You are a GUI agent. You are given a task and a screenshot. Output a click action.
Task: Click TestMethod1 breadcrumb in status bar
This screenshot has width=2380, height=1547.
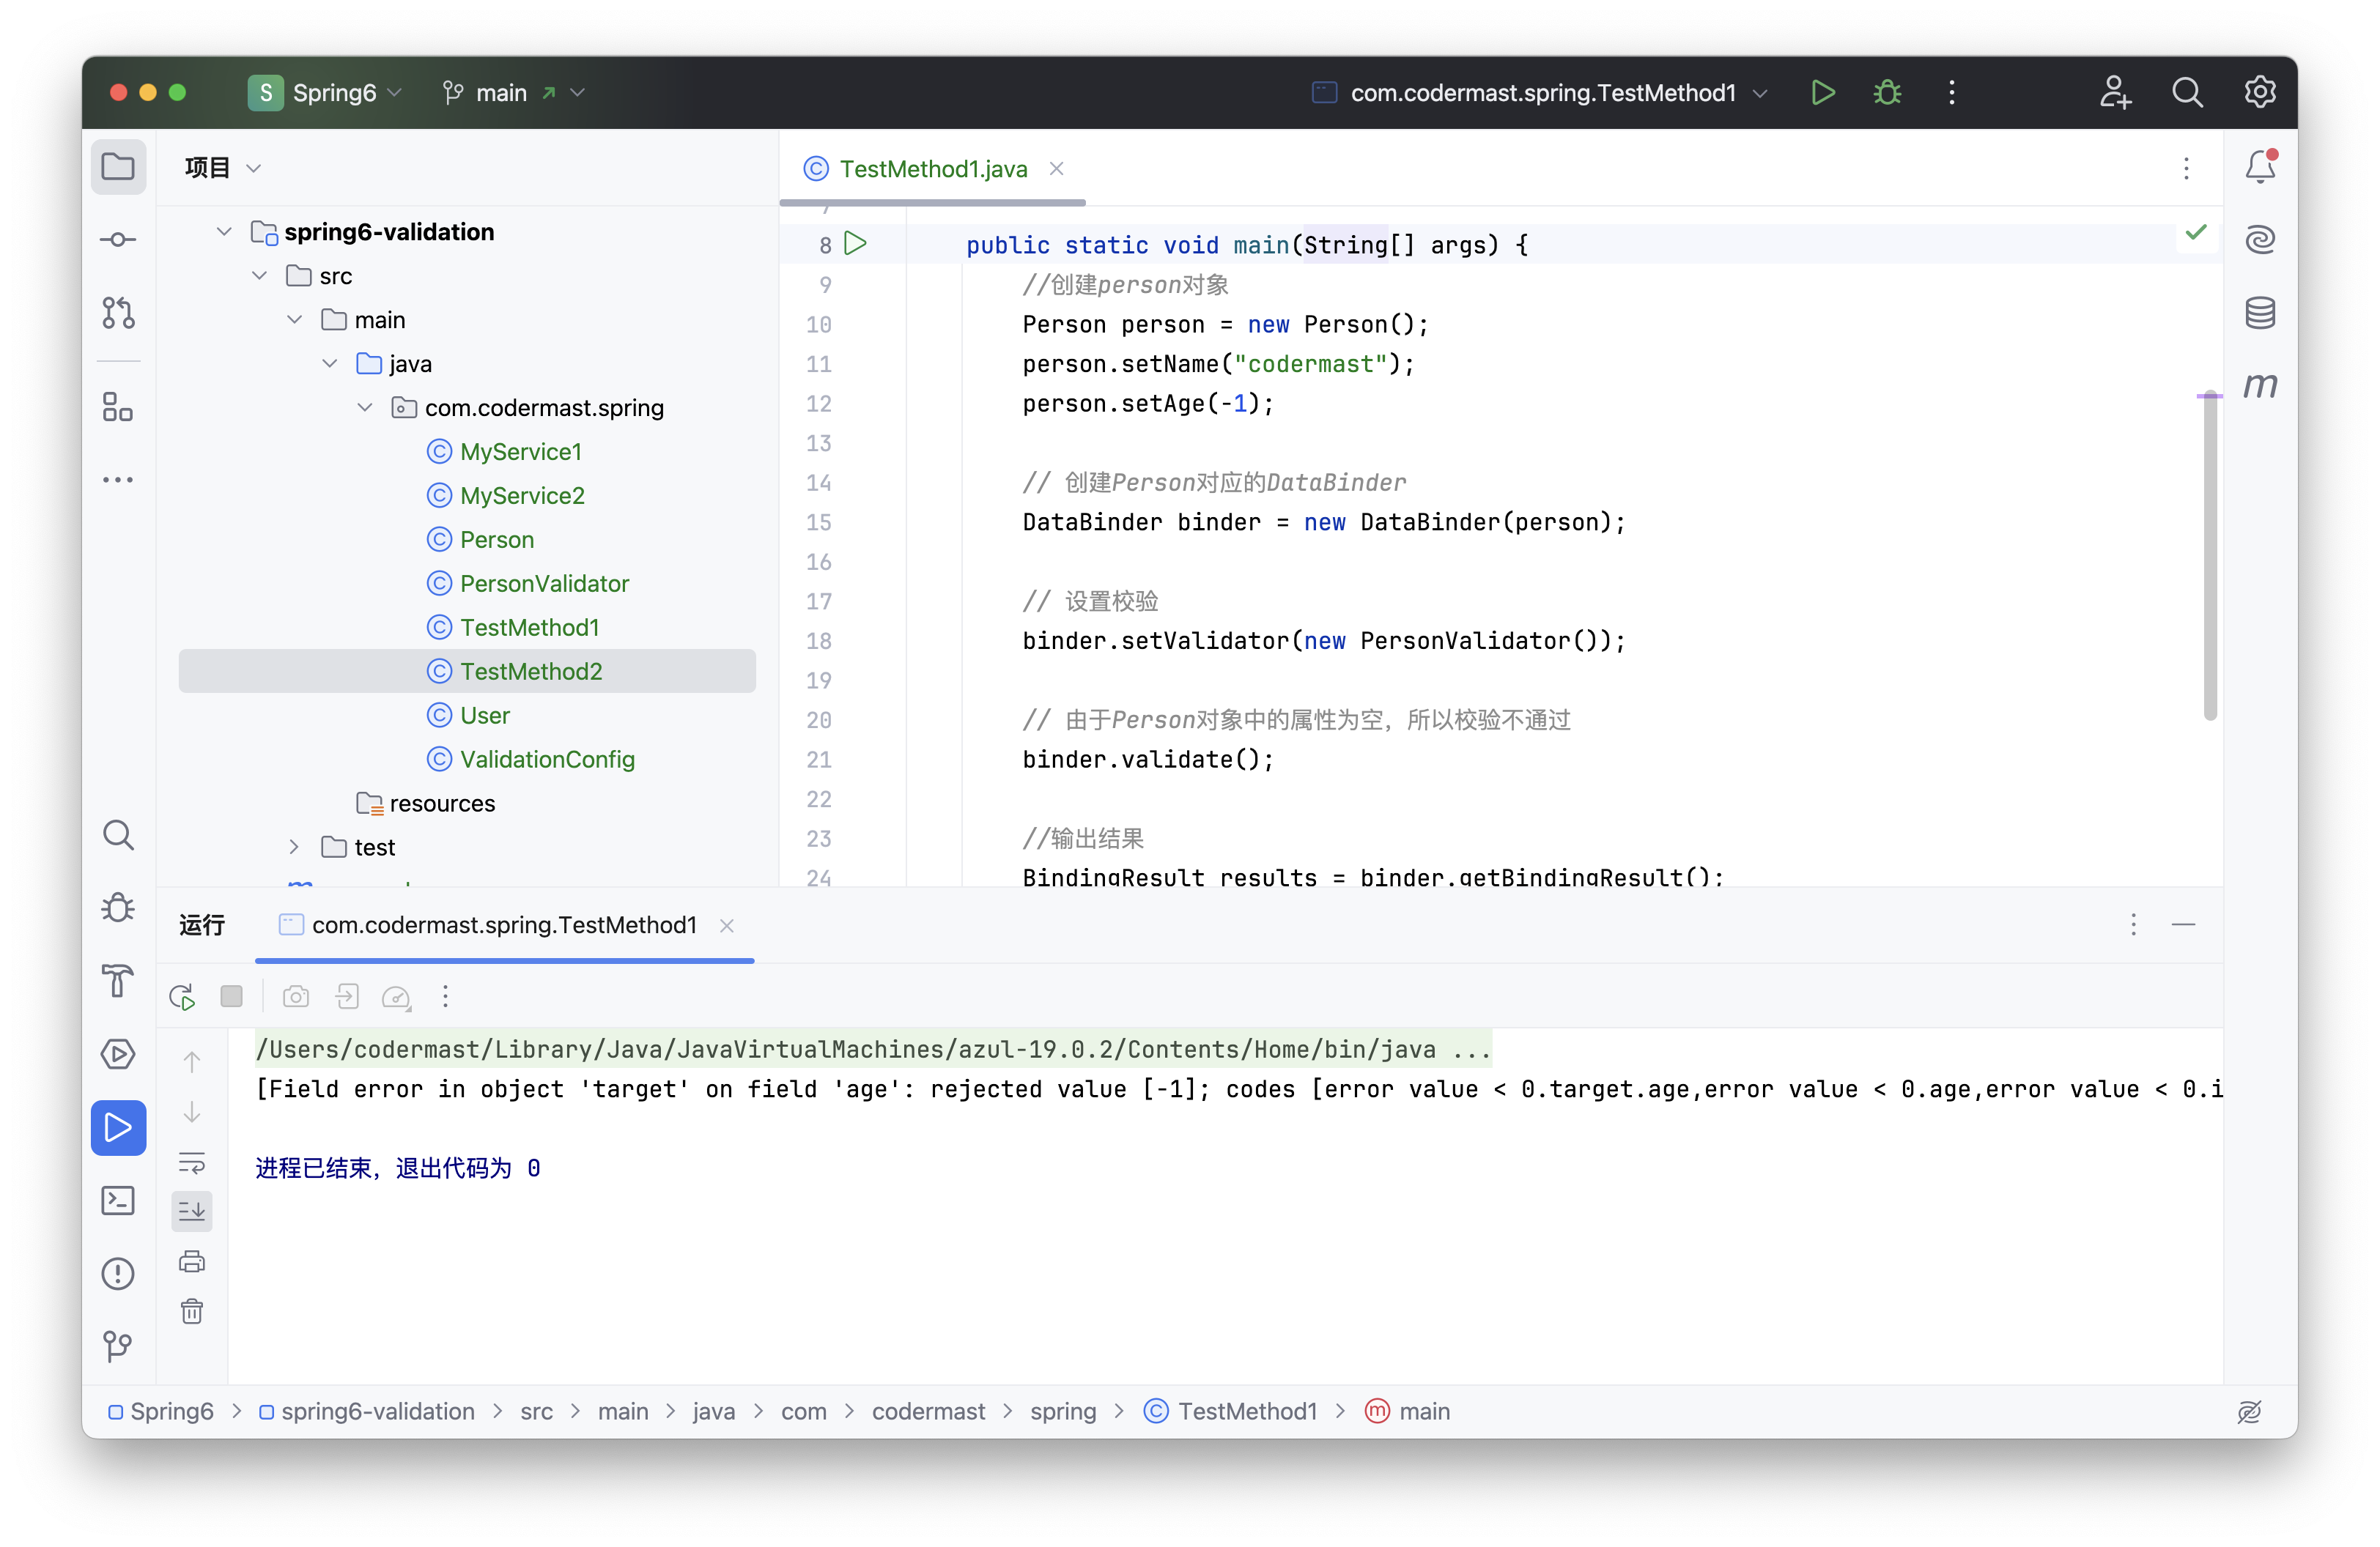click(x=1246, y=1411)
